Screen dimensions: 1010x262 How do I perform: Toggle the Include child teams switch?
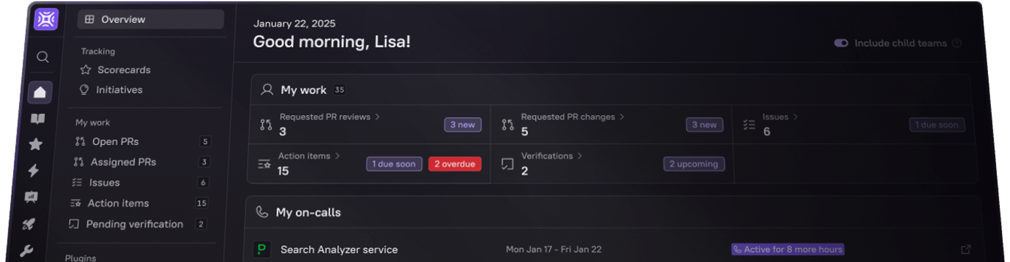[841, 43]
